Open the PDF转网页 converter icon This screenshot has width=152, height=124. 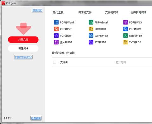125,29
